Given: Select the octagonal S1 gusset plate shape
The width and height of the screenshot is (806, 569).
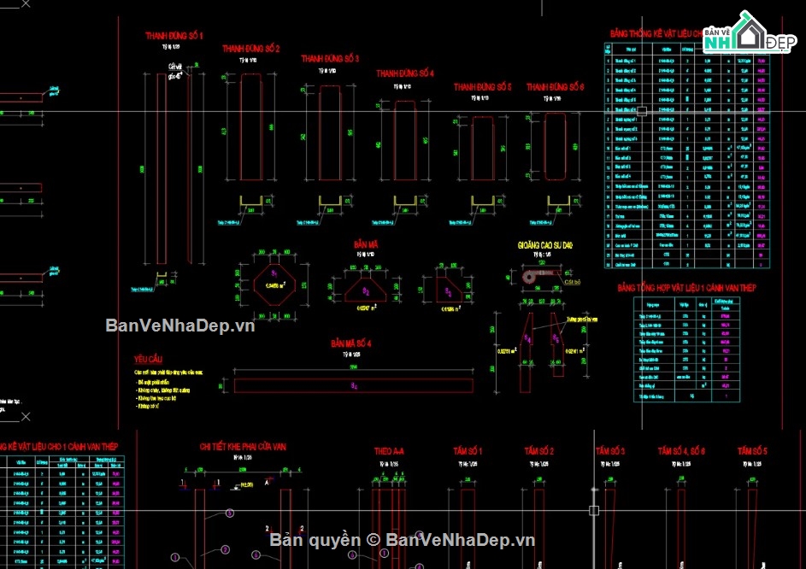Looking at the screenshot, I should click(274, 284).
